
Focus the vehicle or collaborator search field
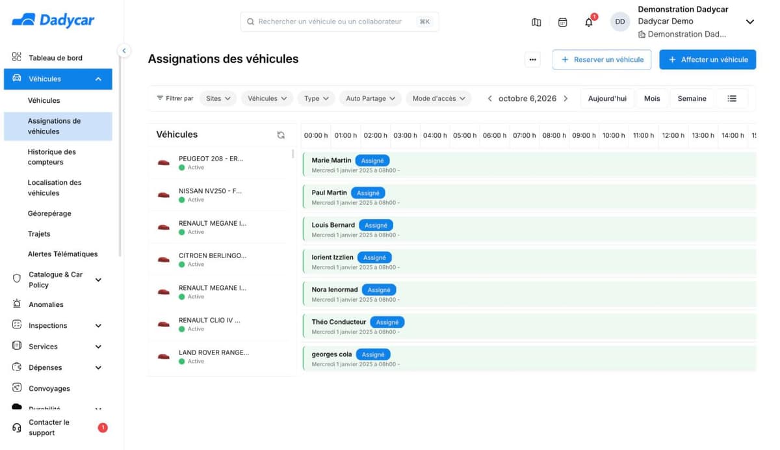tap(339, 21)
